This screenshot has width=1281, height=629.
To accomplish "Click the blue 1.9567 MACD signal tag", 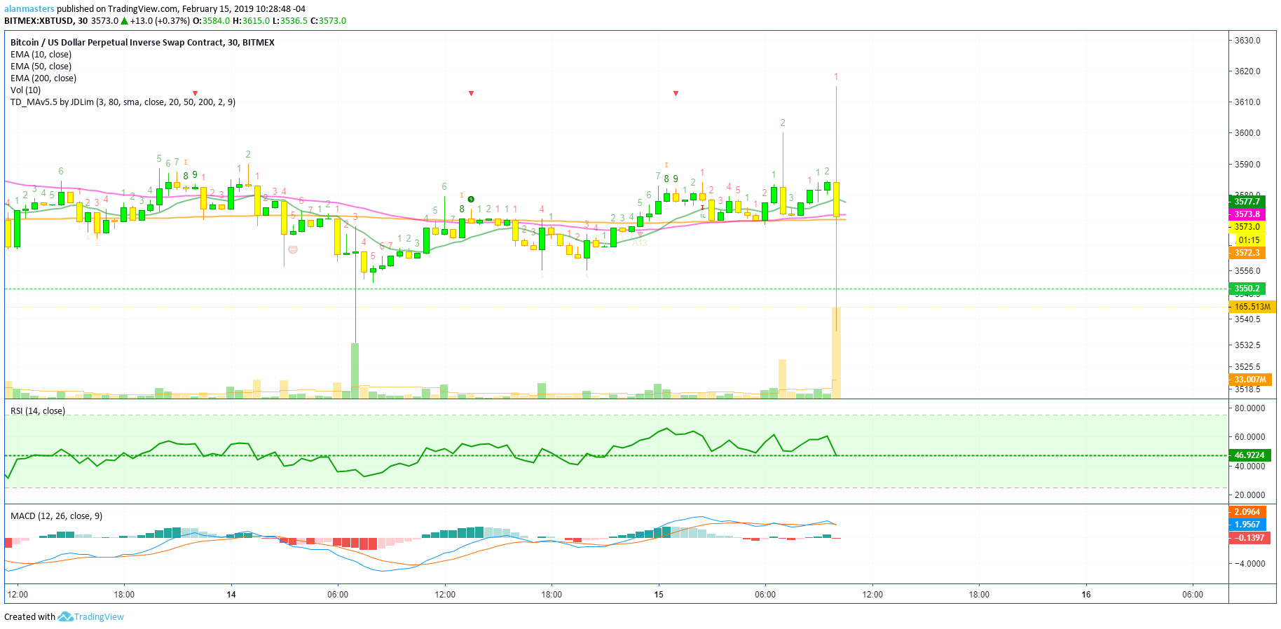I will (x=1247, y=525).
